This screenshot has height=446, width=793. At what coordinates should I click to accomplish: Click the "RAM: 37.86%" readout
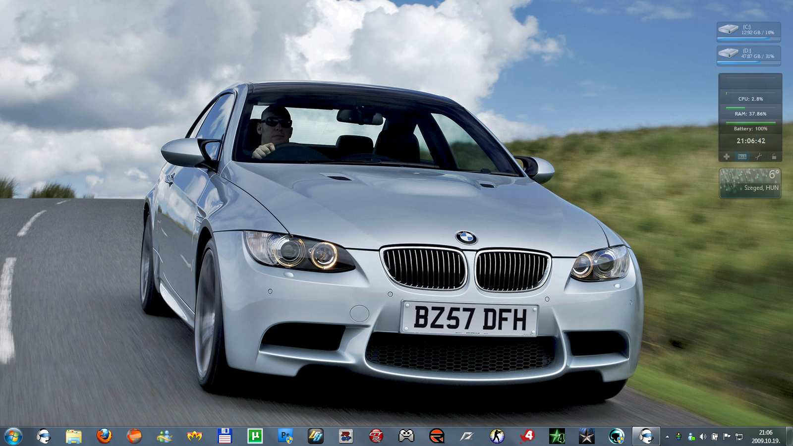click(751, 114)
